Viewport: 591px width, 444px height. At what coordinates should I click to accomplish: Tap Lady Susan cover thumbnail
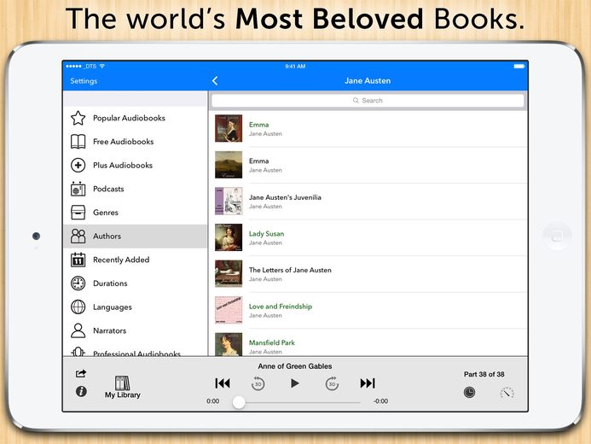coord(229,237)
